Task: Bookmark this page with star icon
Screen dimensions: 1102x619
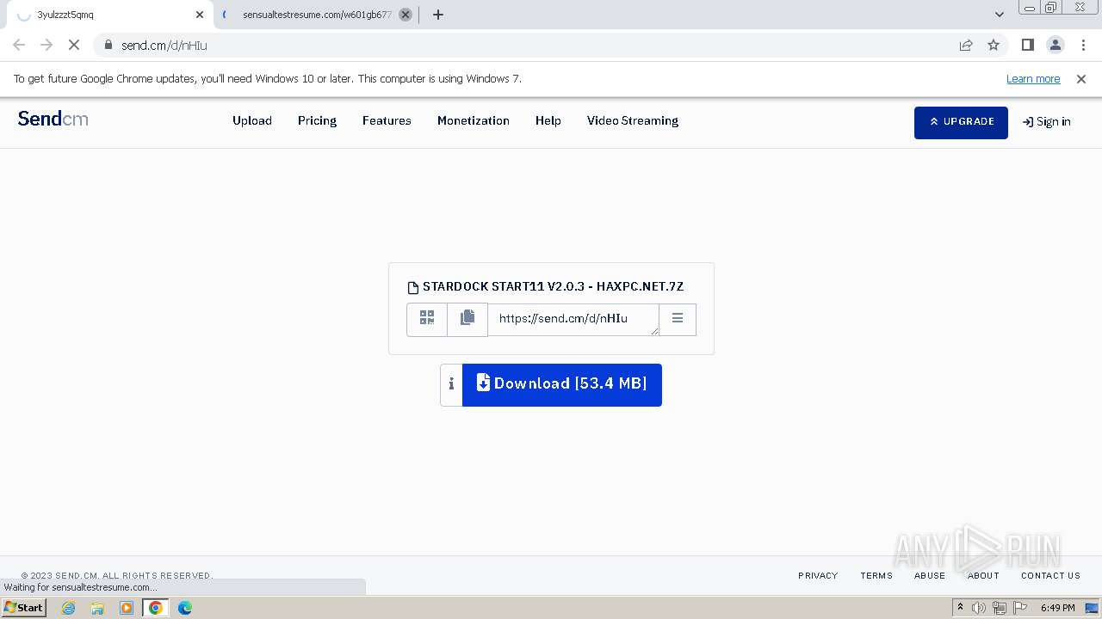Action: 994,45
